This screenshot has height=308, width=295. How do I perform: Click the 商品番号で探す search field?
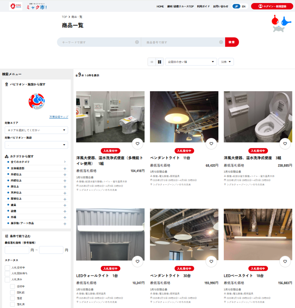click(182, 42)
